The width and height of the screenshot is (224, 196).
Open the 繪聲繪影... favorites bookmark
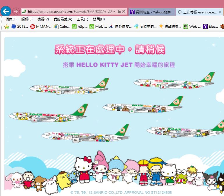(x=170, y=27)
